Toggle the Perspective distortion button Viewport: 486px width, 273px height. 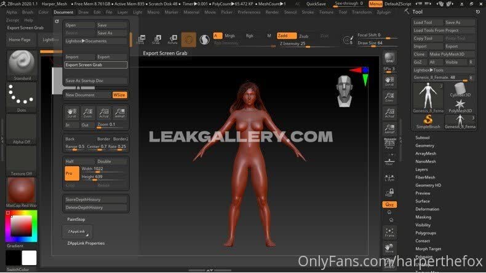389,143
